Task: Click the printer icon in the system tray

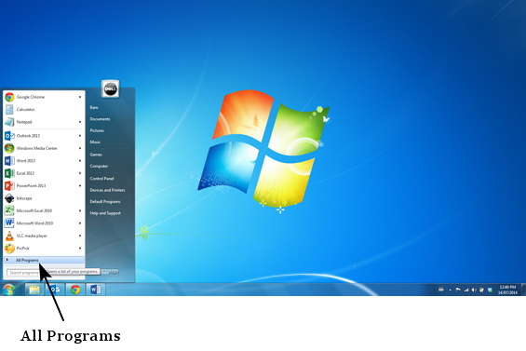Action: pyautogui.click(x=441, y=290)
